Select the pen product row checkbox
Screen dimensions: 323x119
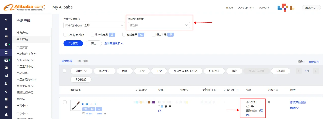[65, 102]
